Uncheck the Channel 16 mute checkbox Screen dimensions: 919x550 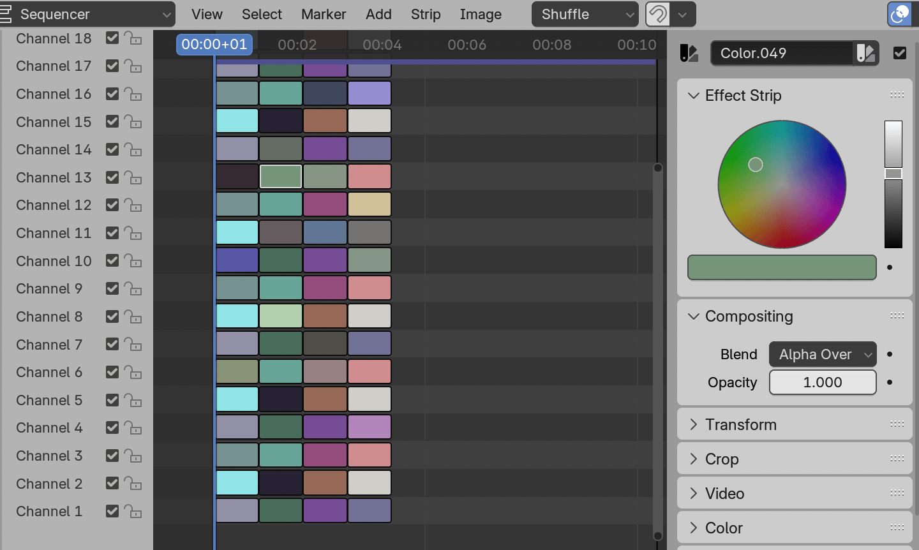(x=112, y=94)
